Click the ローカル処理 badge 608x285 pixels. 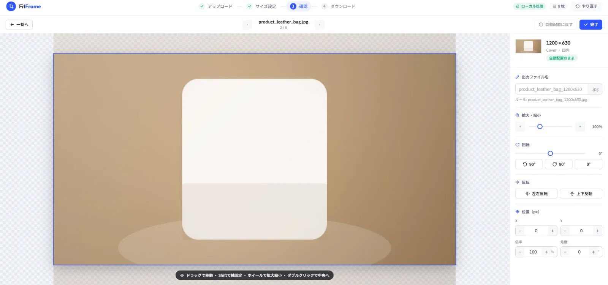click(529, 6)
